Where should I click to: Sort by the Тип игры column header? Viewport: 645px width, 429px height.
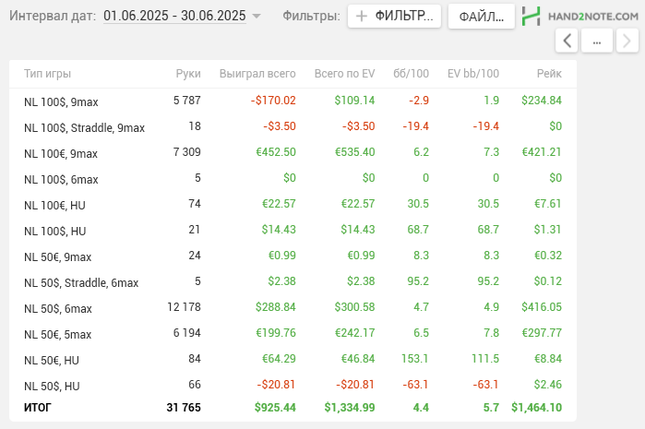coord(48,74)
